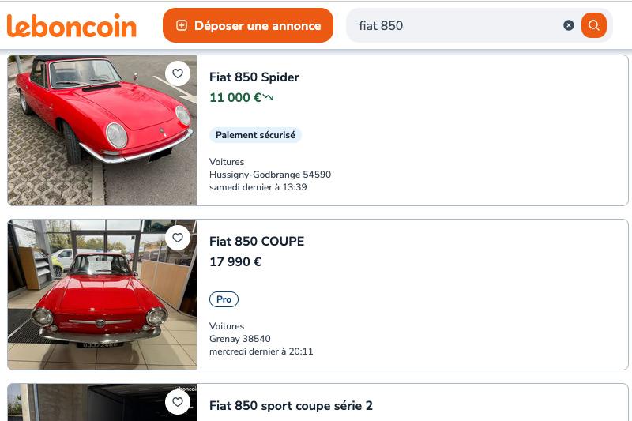
Task: Clear the search field text
Action: click(x=569, y=25)
